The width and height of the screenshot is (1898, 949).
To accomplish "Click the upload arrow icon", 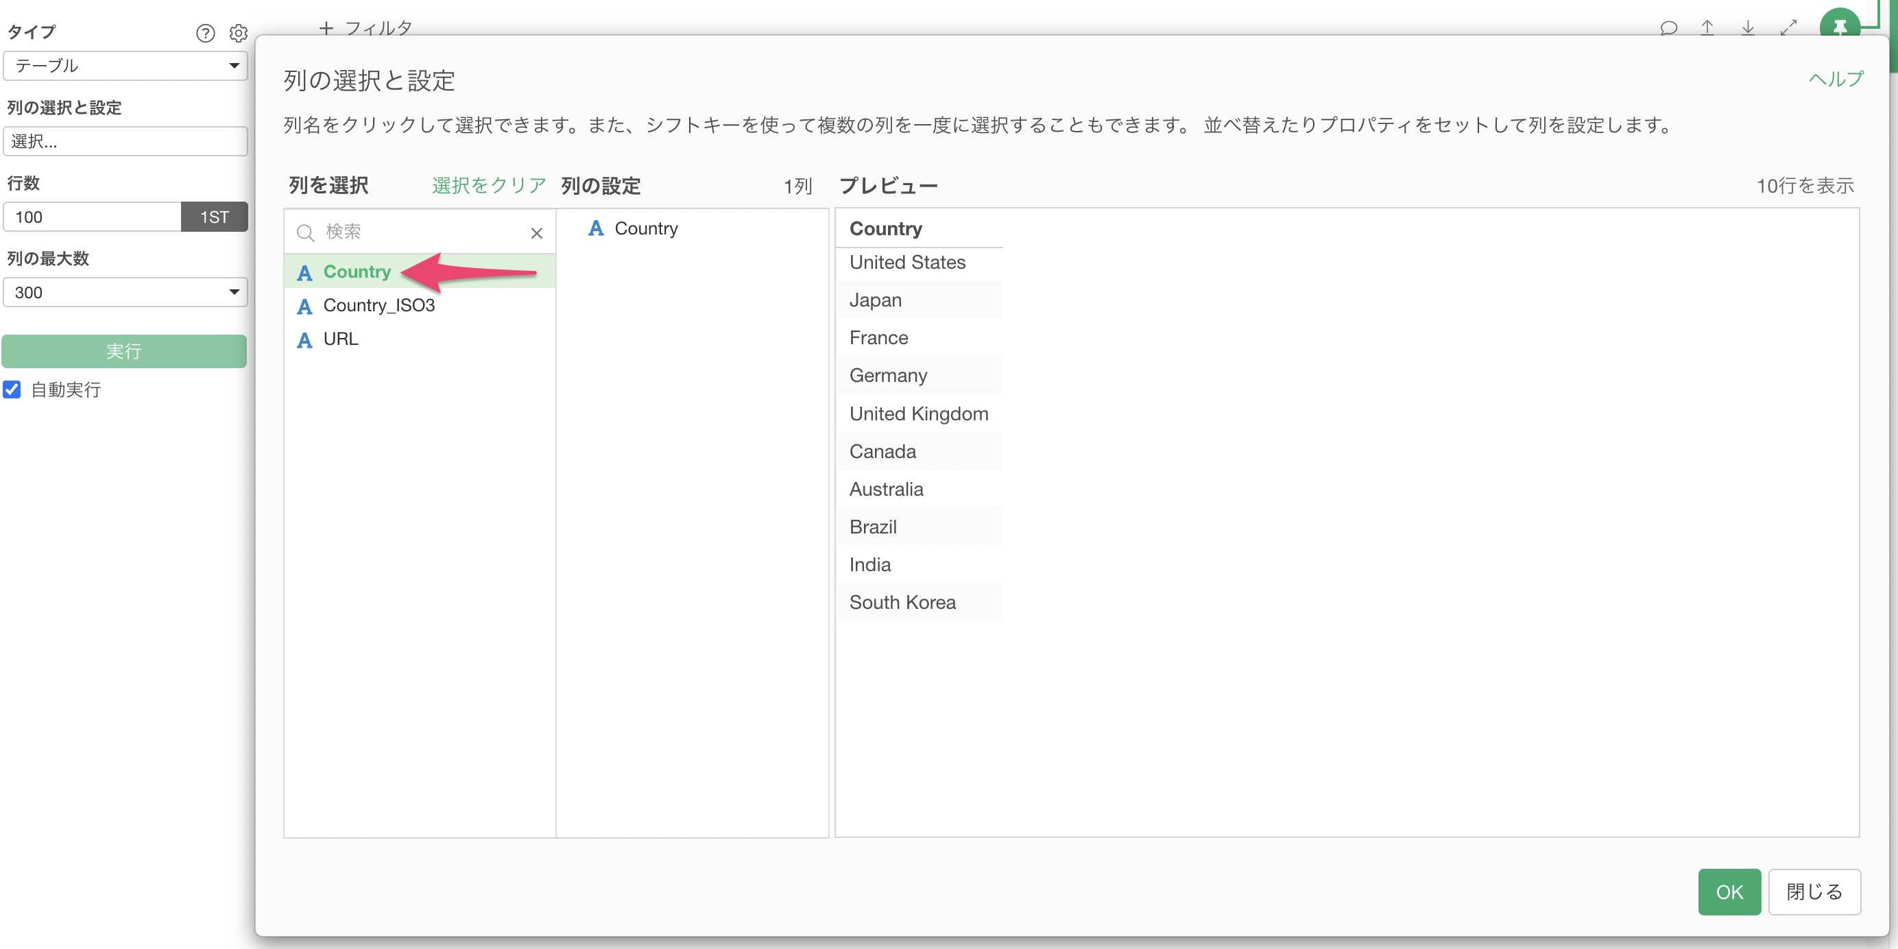I will [x=1707, y=28].
